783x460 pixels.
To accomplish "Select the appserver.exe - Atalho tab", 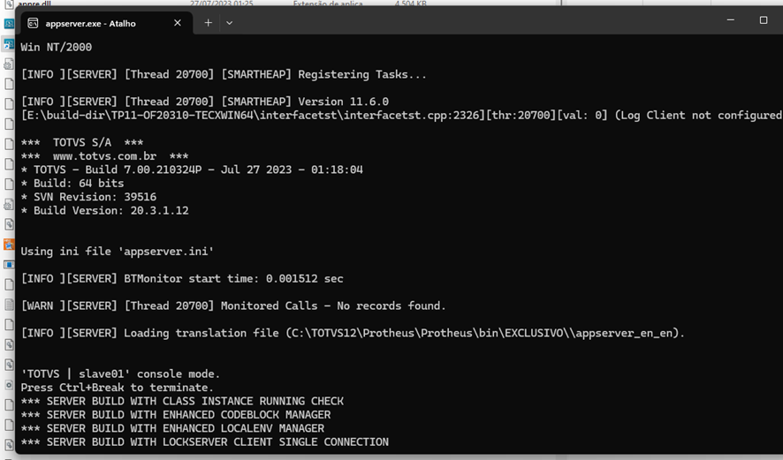I will click(106, 23).
